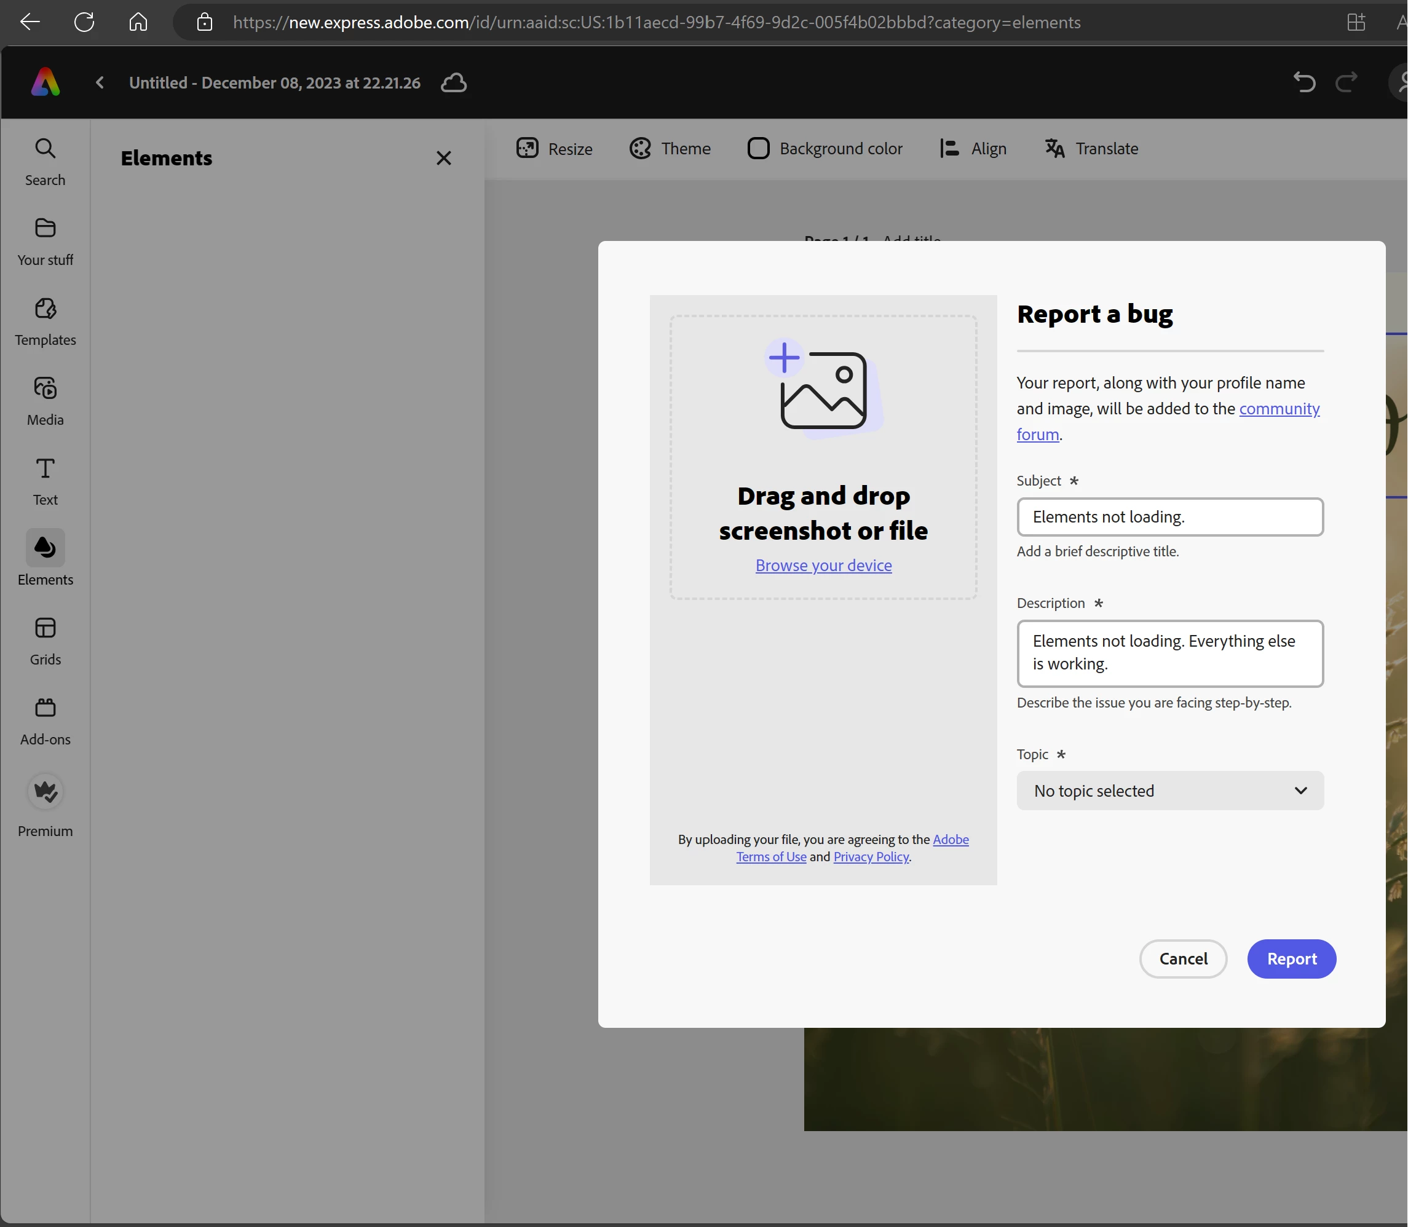Open Your stuff folder icon

pyautogui.click(x=45, y=228)
